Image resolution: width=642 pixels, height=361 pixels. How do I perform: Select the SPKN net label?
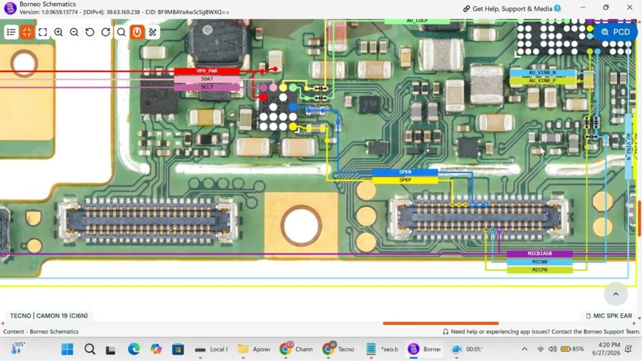pyautogui.click(x=405, y=172)
